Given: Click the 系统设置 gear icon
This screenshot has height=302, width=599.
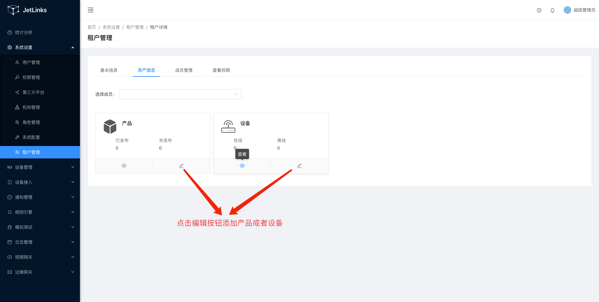Looking at the screenshot, I should [10, 47].
